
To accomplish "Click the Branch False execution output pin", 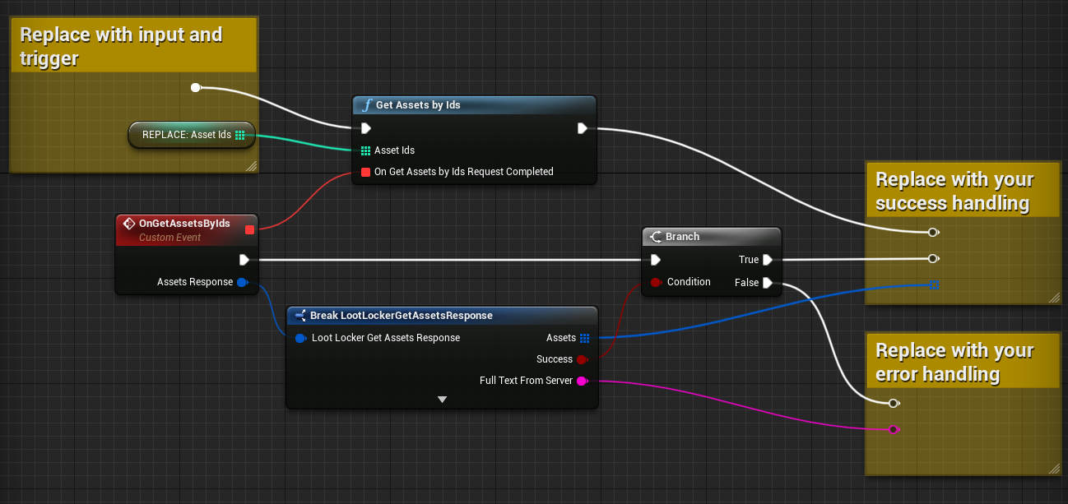I will tap(767, 283).
